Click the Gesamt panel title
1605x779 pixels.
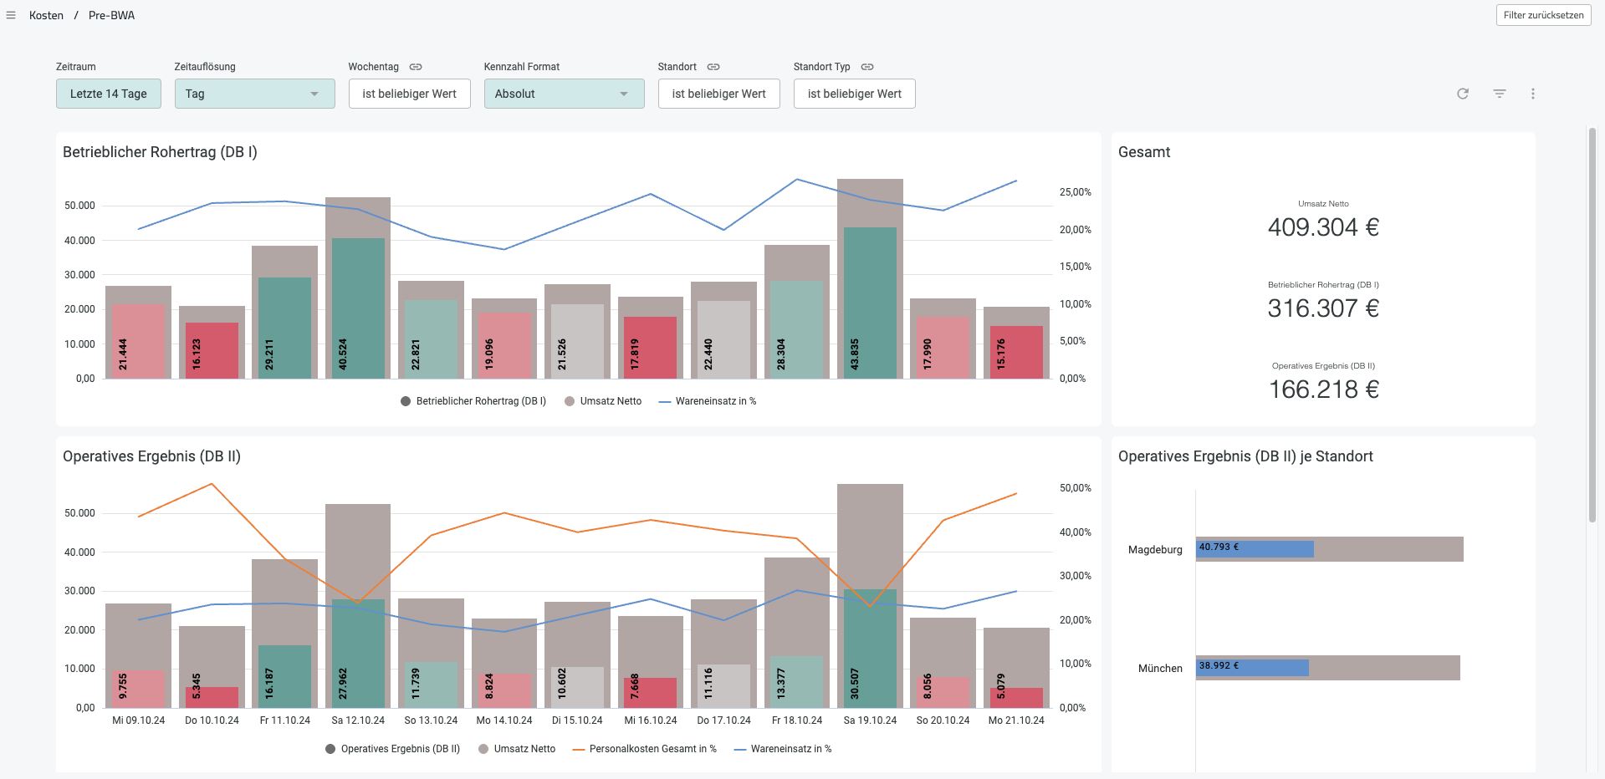click(x=1144, y=152)
